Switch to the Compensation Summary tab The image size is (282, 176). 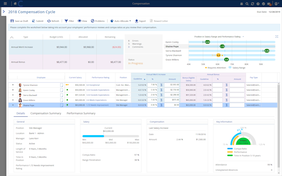[46, 113]
